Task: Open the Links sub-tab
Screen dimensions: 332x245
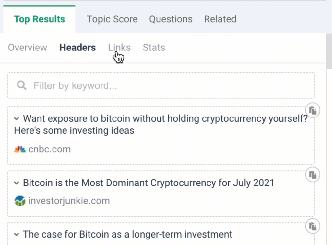Action: (119, 48)
